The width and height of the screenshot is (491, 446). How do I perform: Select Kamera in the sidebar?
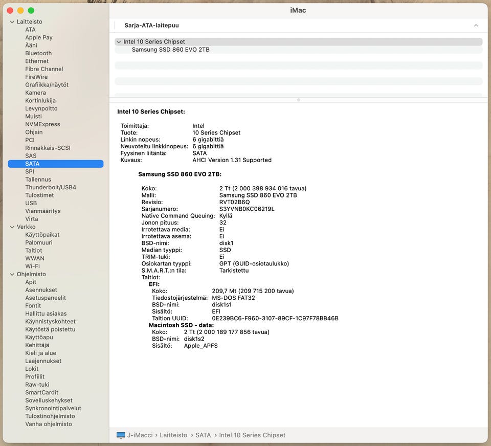[35, 93]
